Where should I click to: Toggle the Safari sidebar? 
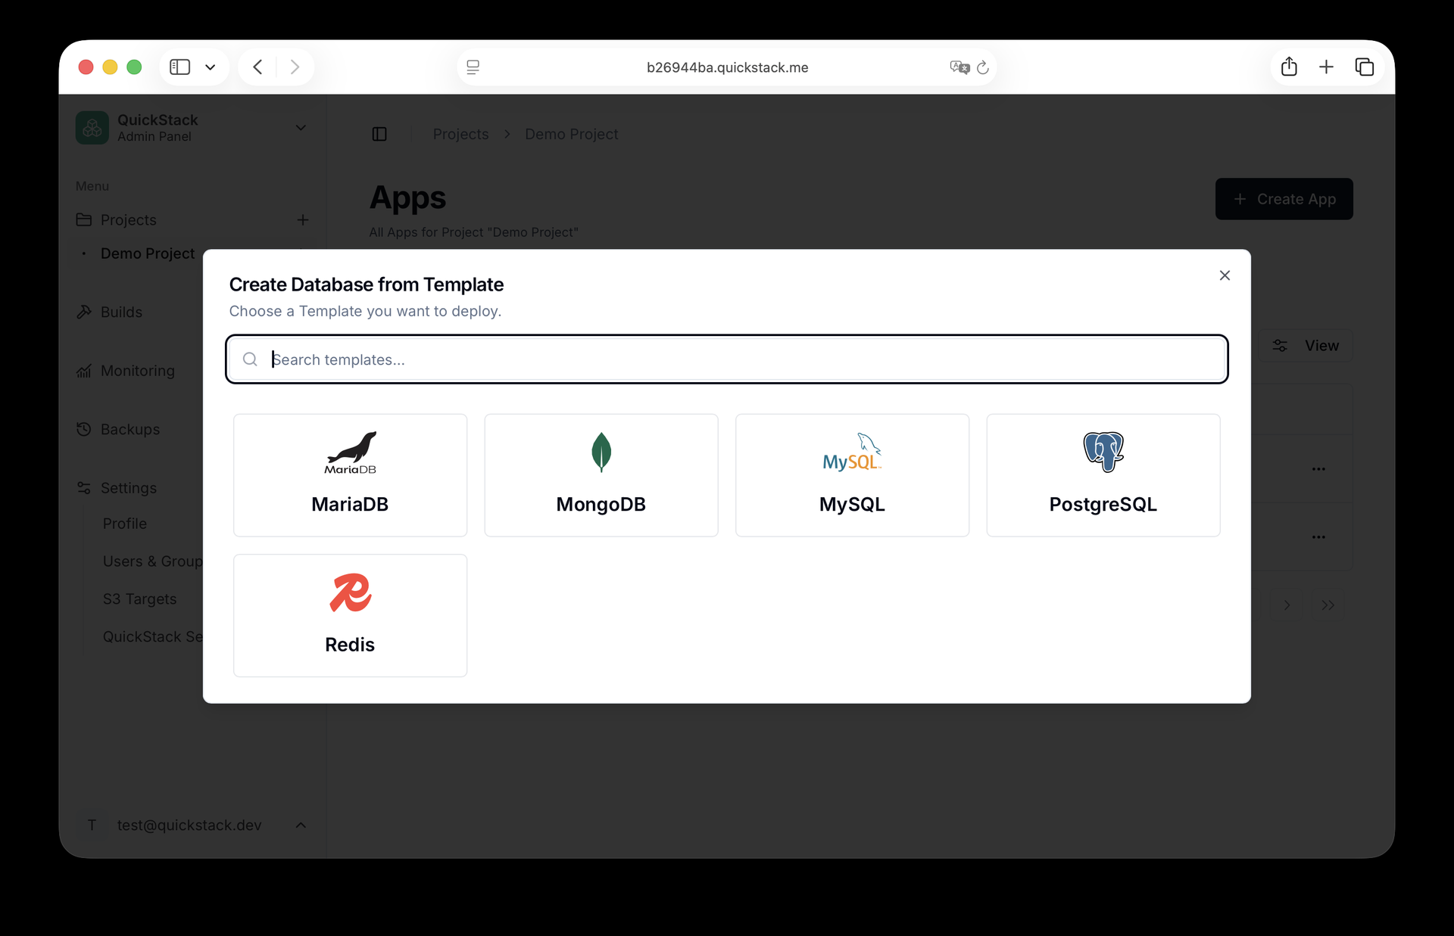pos(179,67)
